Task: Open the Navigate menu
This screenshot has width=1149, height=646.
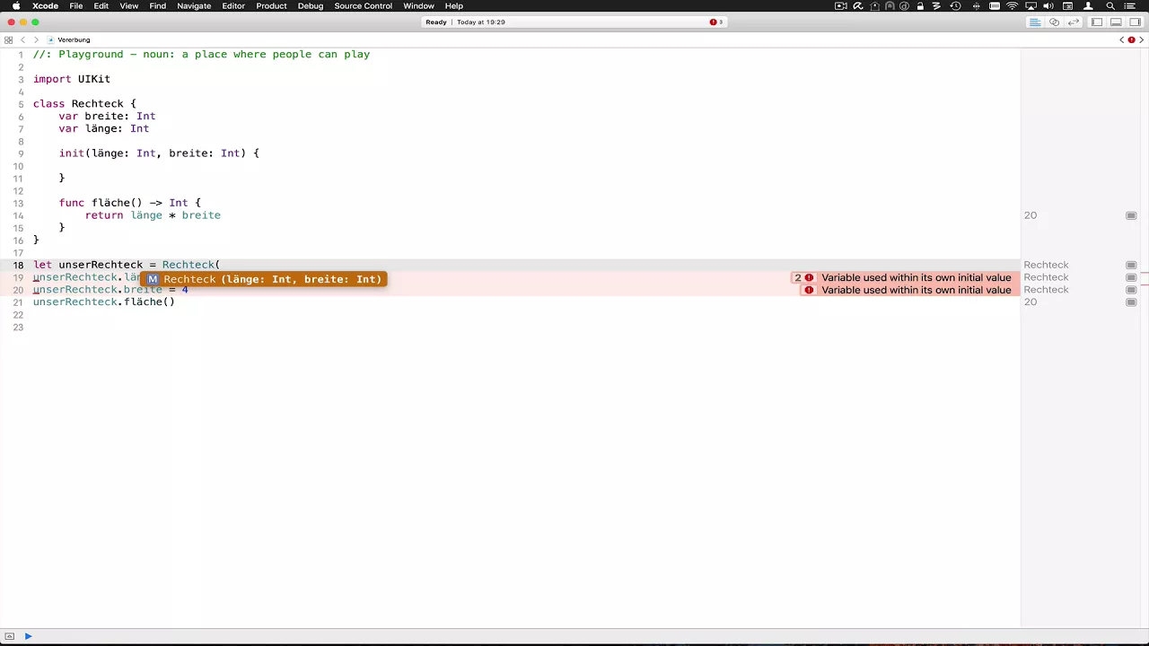Action: [x=194, y=6]
